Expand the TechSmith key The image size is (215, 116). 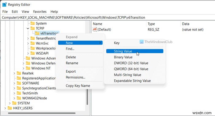14,93
